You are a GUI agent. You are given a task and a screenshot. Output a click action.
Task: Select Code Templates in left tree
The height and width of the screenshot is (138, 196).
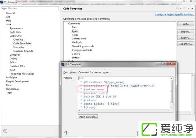pos(22,44)
